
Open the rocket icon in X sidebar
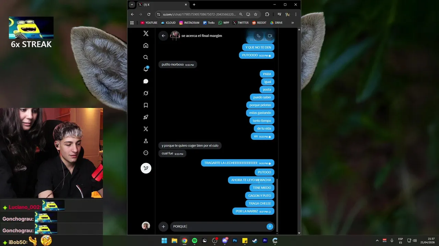(146, 117)
